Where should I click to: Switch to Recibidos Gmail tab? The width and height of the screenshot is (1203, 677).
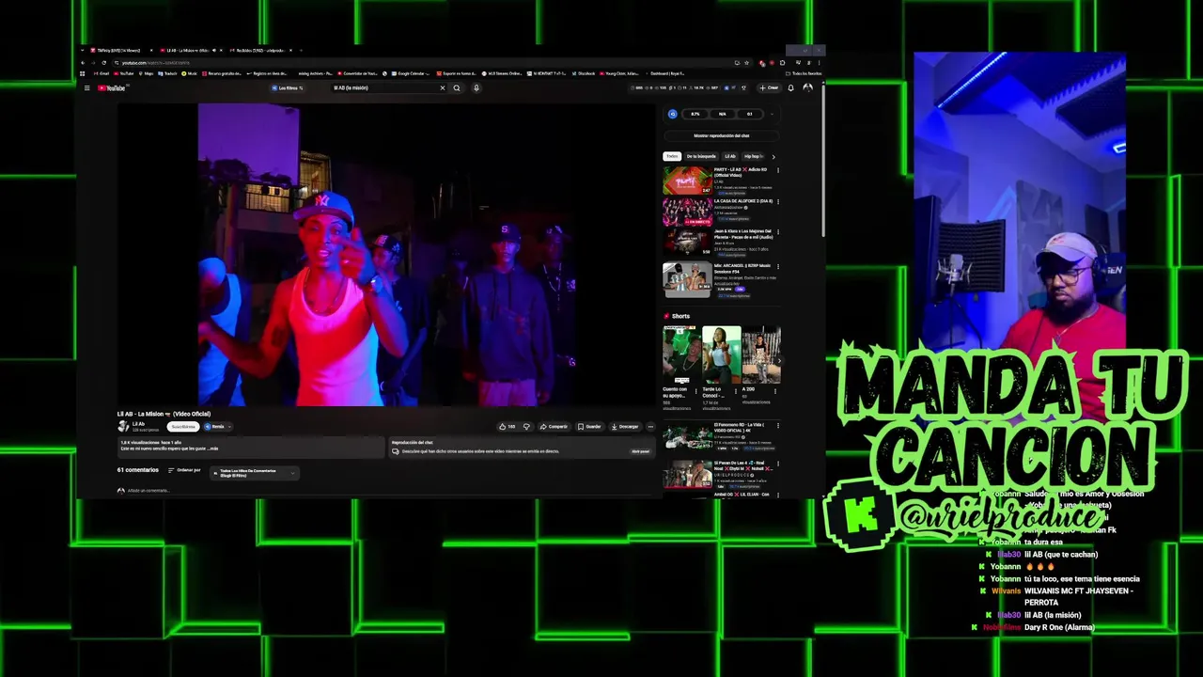(x=260, y=50)
